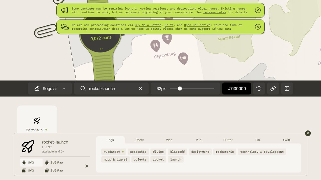Reset icon settings with the undo arrow

(x=259, y=88)
